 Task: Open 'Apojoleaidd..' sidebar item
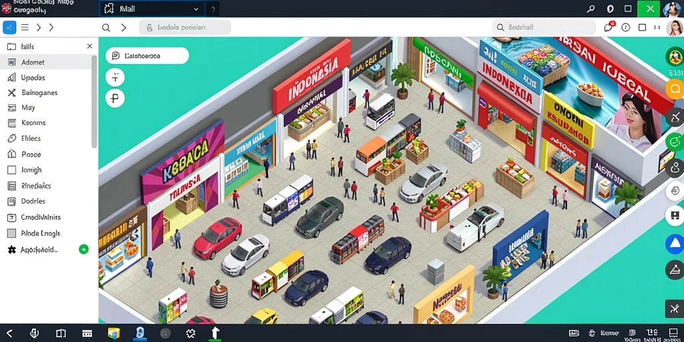39,250
